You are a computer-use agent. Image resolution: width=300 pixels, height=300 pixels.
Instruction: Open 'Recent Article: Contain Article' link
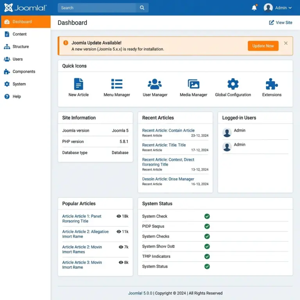click(168, 130)
